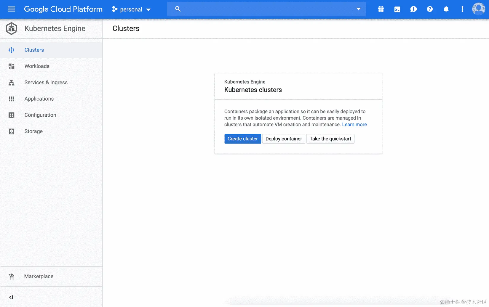Click Take the quickstart button
The width and height of the screenshot is (489, 307).
coord(330,139)
